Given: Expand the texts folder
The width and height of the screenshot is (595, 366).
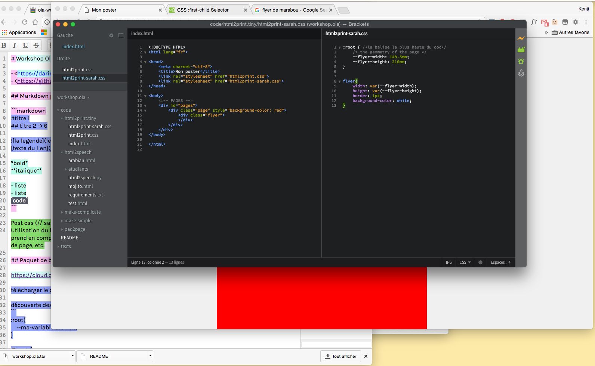Looking at the screenshot, I should tap(58, 246).
